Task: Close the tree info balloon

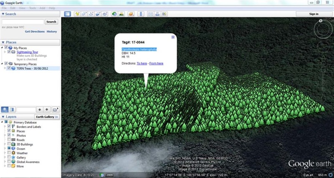Action: click(173, 37)
